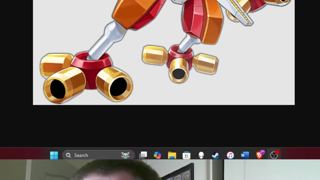Switch to OBS Studio on the taskbar

274,155
